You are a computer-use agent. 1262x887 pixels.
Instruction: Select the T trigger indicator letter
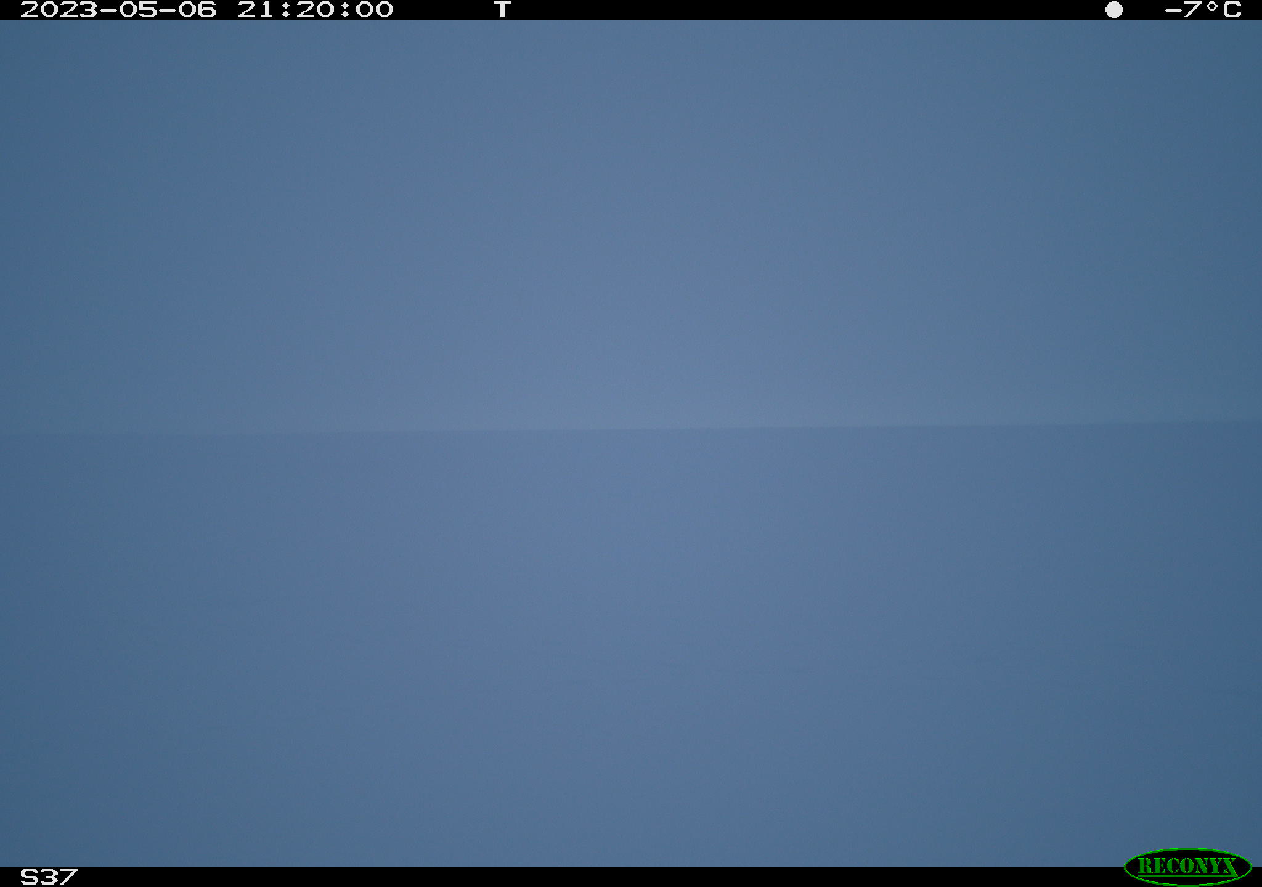[x=503, y=9]
